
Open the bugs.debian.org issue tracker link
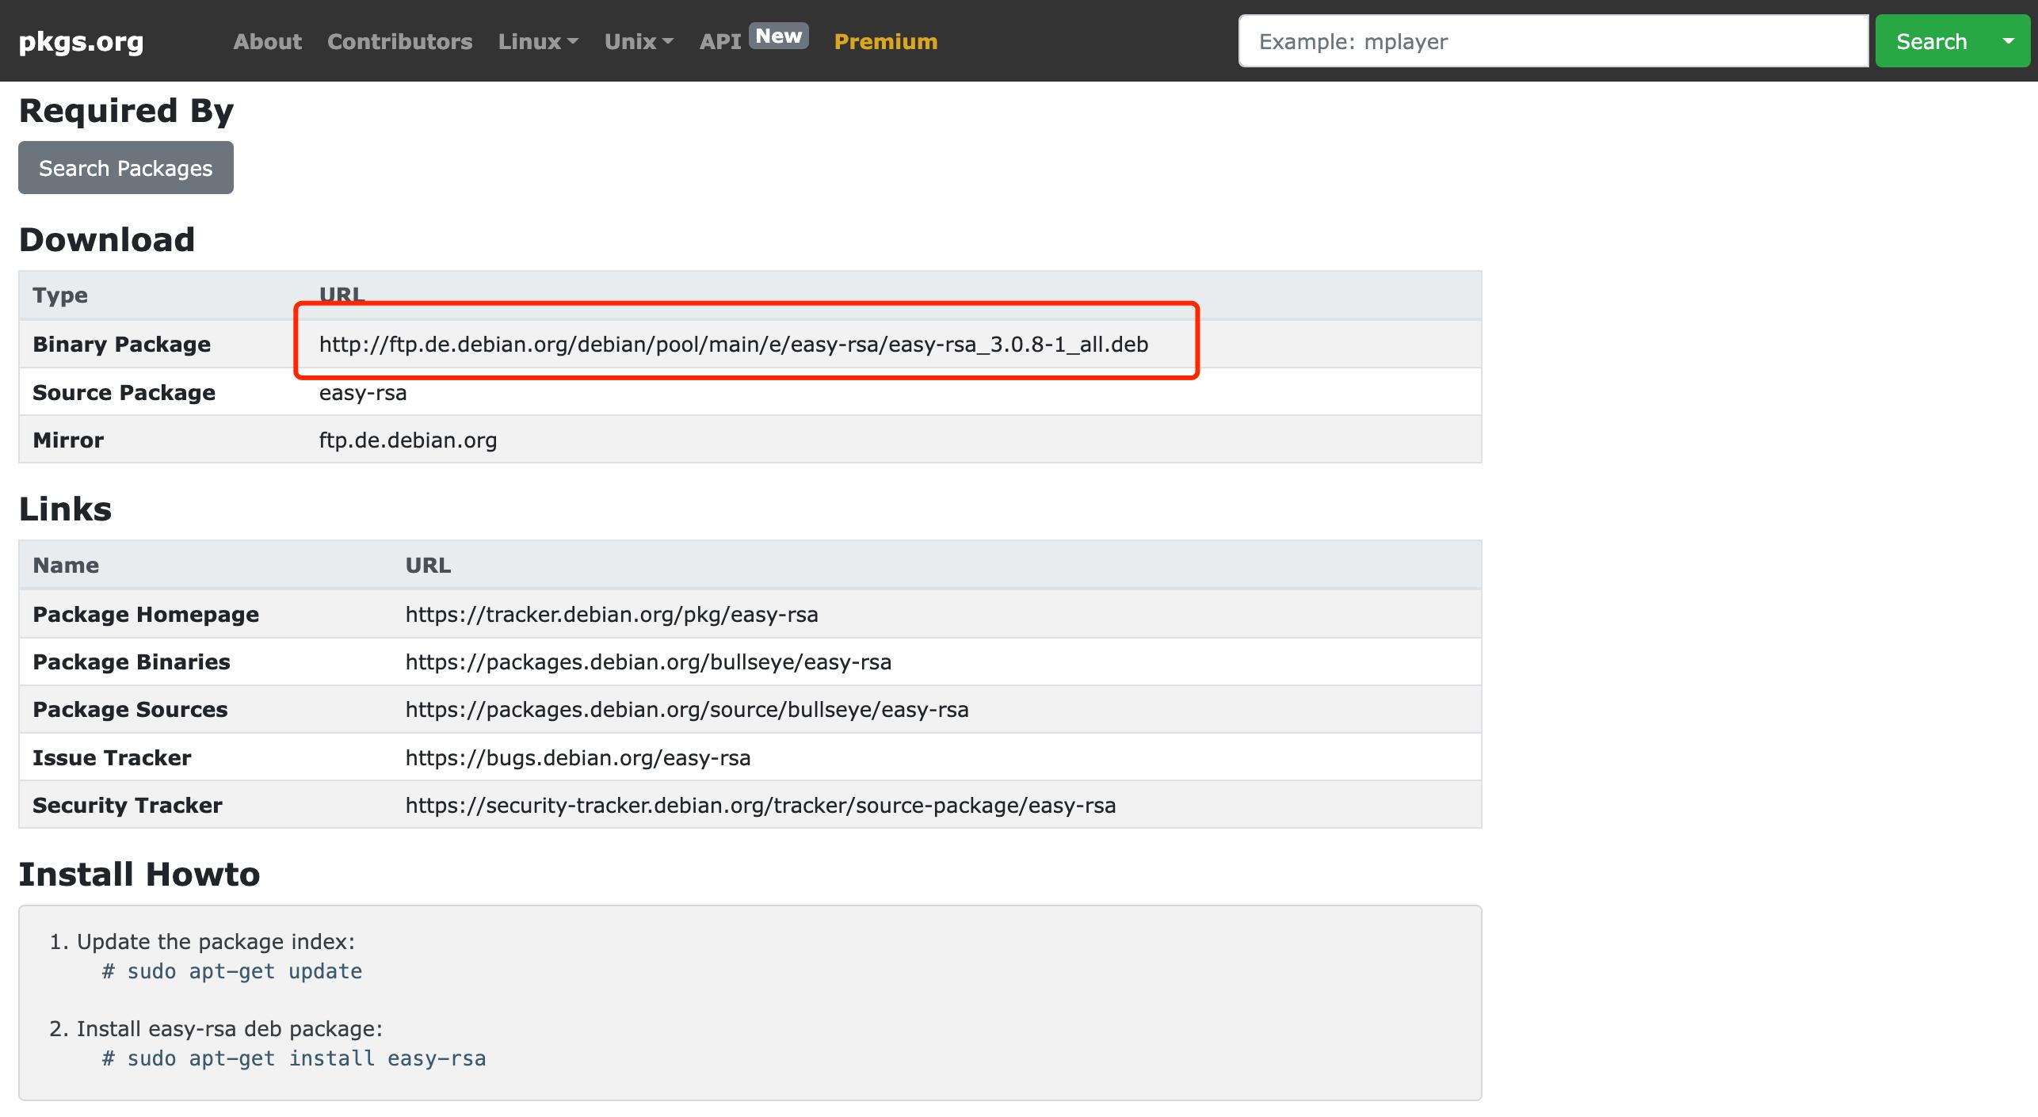[577, 757]
